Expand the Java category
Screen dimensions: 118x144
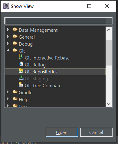[8, 106]
